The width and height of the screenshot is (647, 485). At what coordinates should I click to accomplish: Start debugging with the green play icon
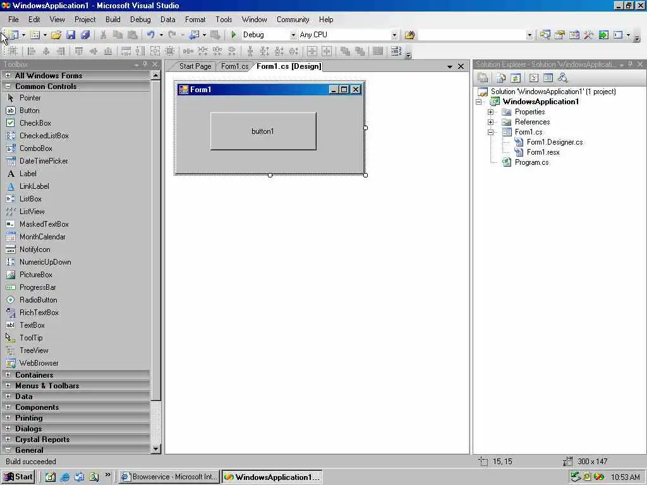click(234, 35)
